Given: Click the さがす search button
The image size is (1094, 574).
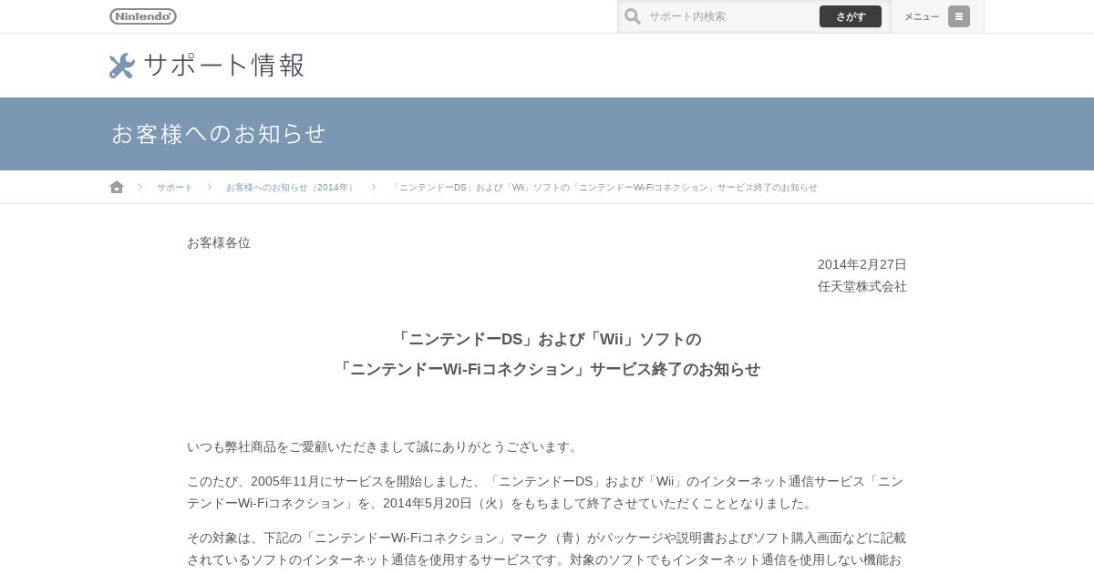Looking at the screenshot, I should point(851,16).
